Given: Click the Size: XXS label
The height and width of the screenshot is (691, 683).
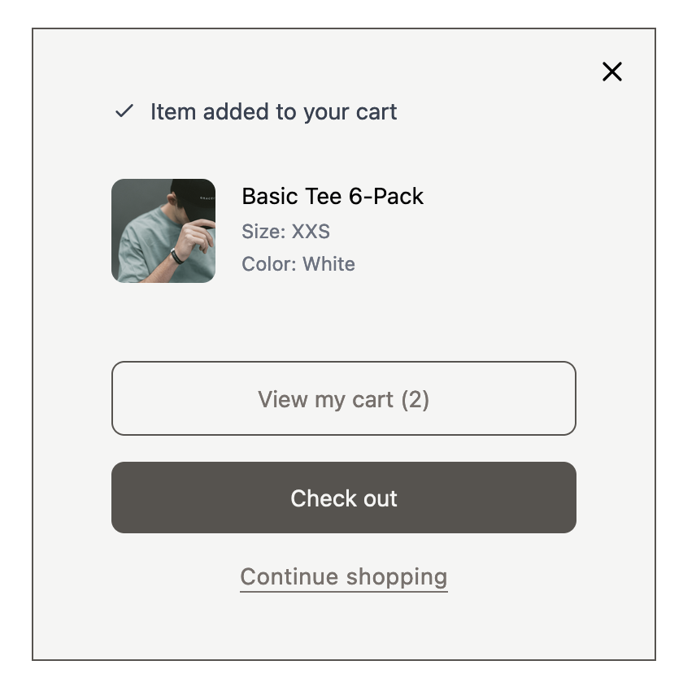Looking at the screenshot, I should [285, 232].
